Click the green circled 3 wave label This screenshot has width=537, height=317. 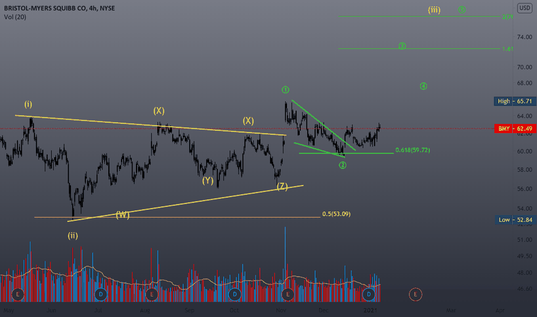pyautogui.click(x=402, y=46)
